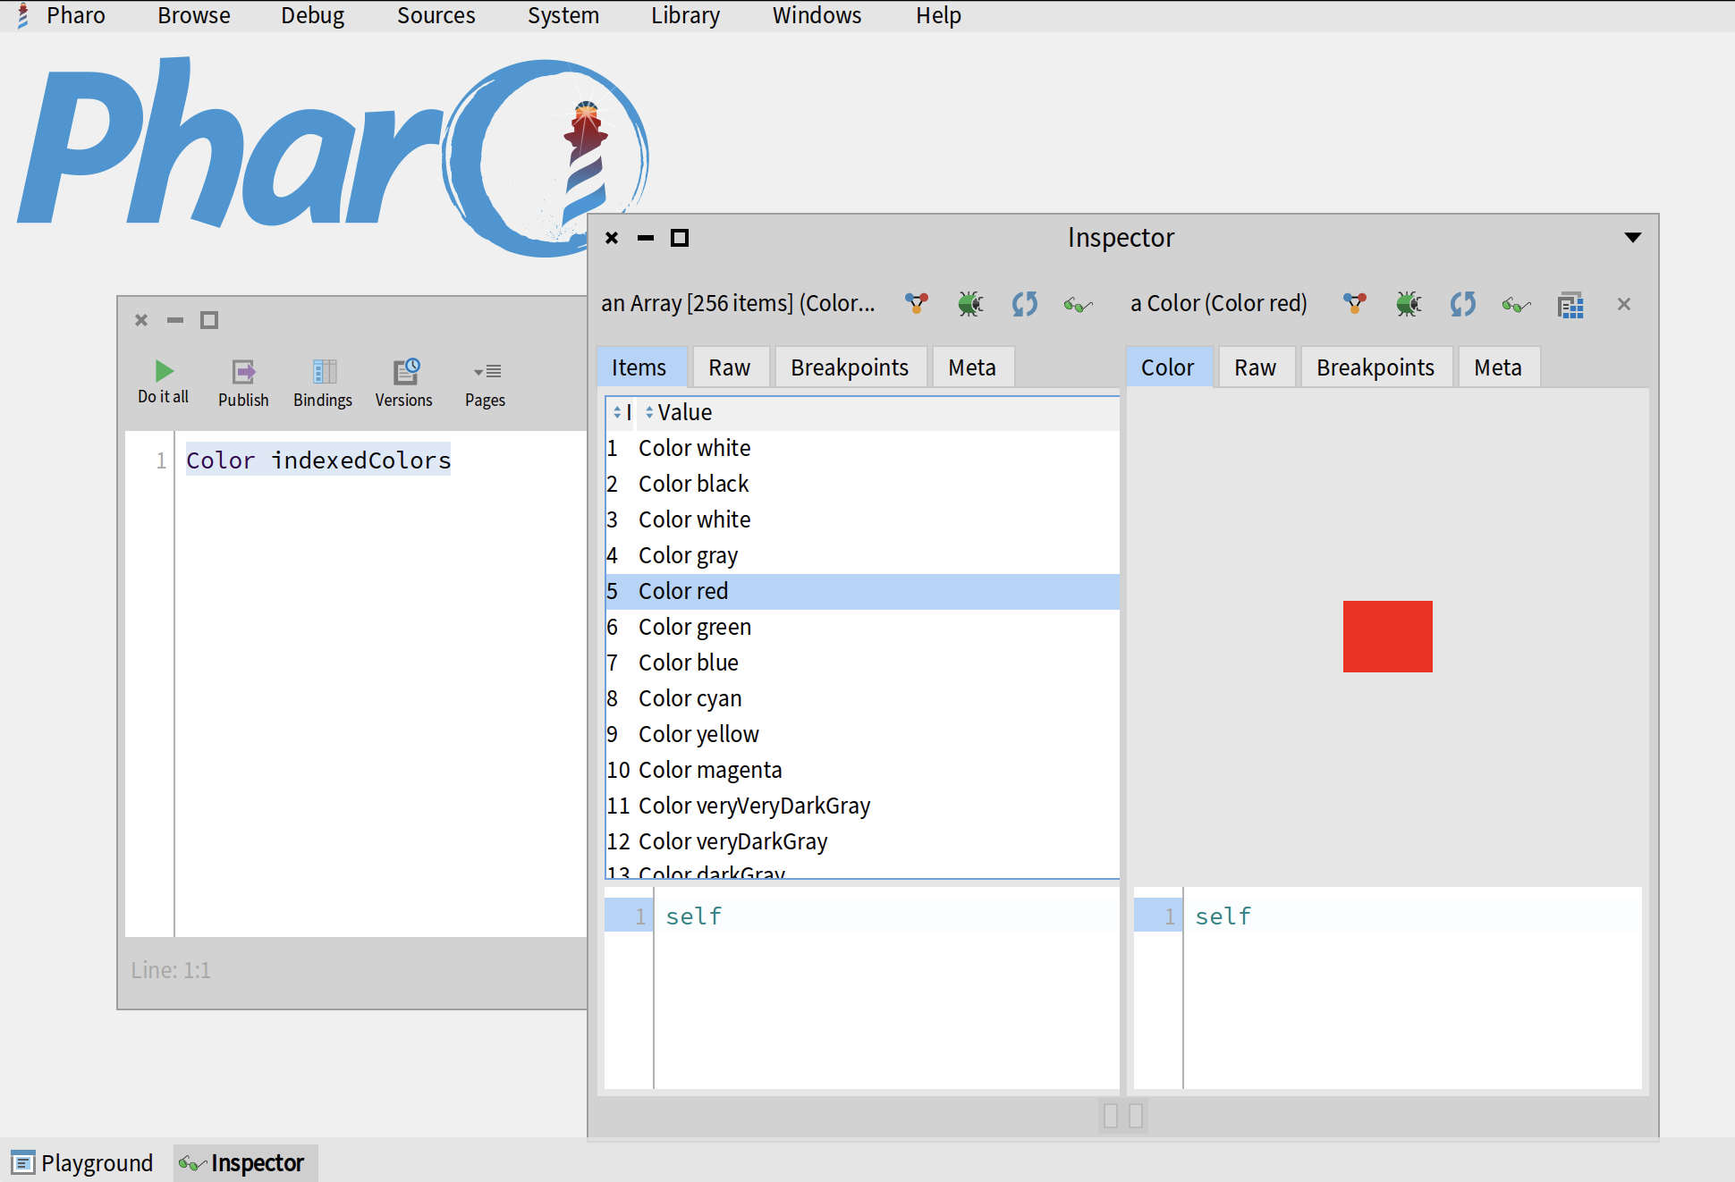This screenshot has width=1735, height=1182.
Task: Switch to the Meta tab for Array
Action: (x=971, y=367)
